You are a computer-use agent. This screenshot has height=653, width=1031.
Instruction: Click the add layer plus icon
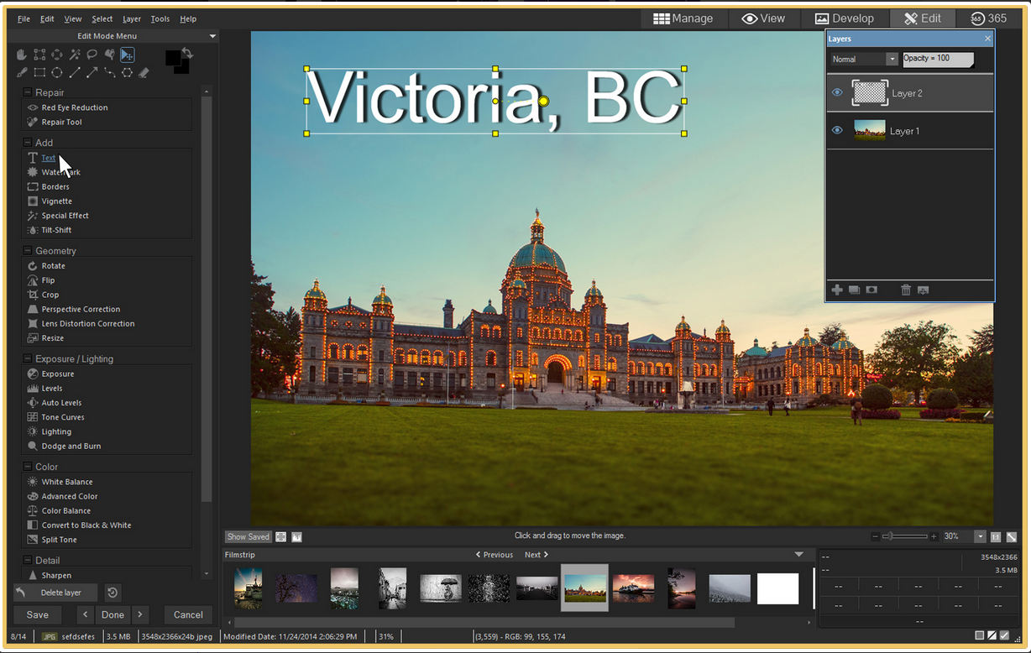pyautogui.click(x=837, y=290)
